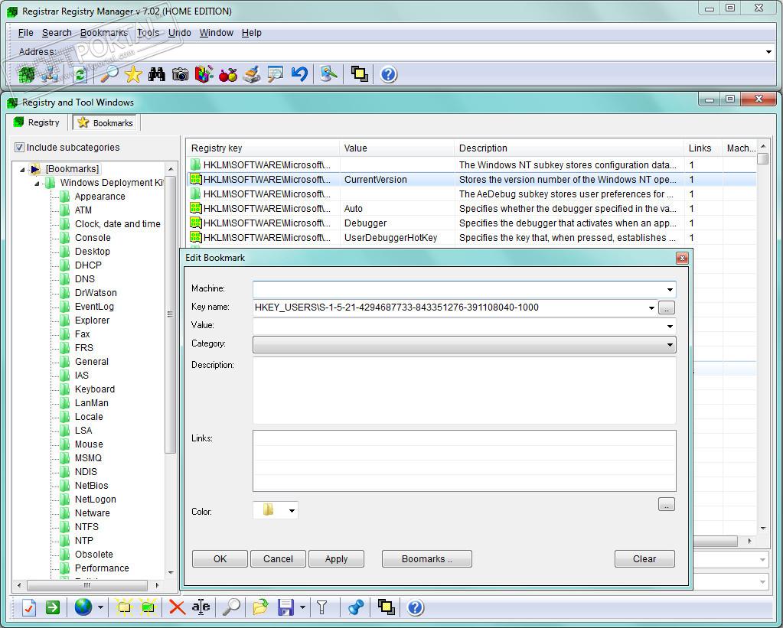Select the row with value UserDebuggerHotKey

(x=472, y=238)
